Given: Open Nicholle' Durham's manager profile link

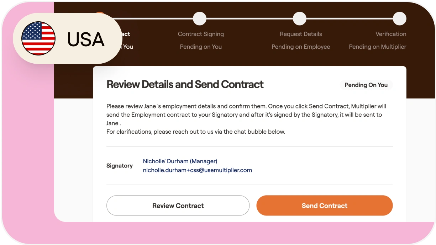Looking at the screenshot, I should [x=180, y=161].
